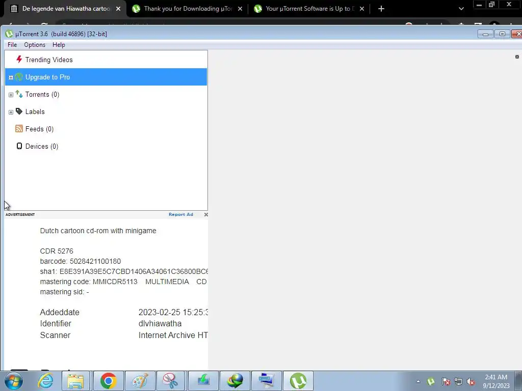Click Dutch cartoon cd-rom with minigame text
This screenshot has height=391, width=522.
click(x=98, y=231)
